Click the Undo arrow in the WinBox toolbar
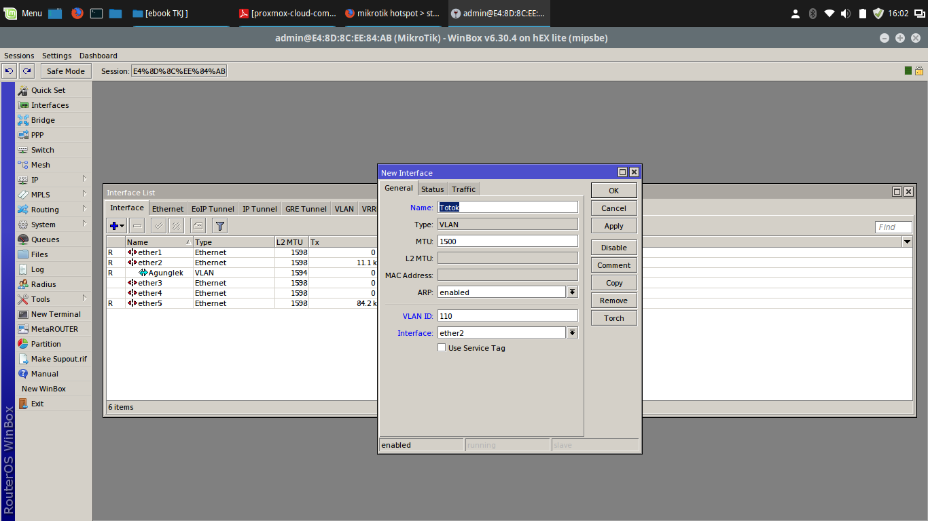This screenshot has width=928, height=521. pyautogui.click(x=10, y=71)
